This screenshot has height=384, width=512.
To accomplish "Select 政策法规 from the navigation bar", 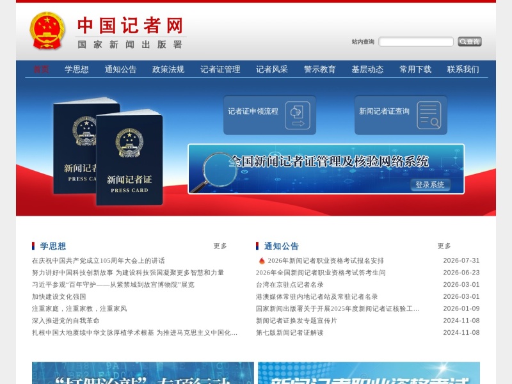I will (168, 69).
